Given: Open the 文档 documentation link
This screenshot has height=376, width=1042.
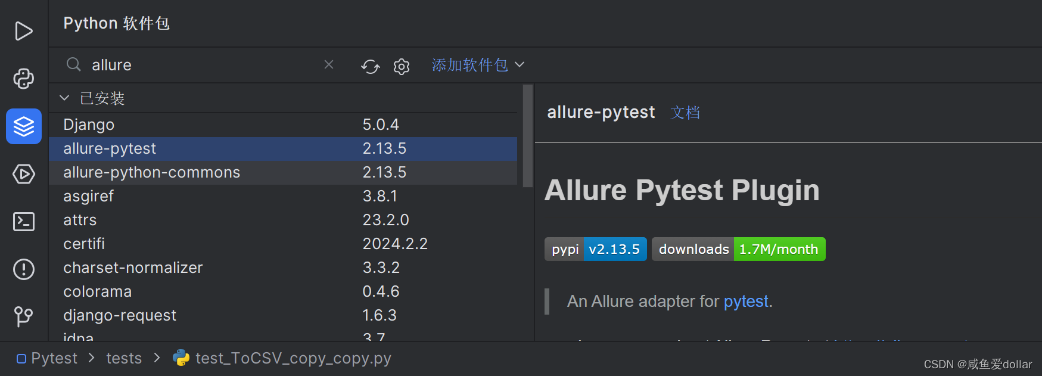Looking at the screenshot, I should pyautogui.click(x=685, y=113).
